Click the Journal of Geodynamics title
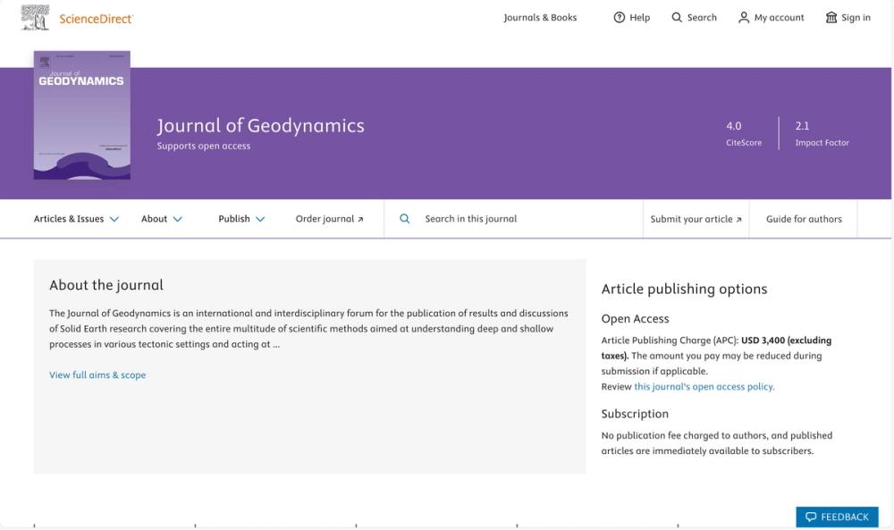Screen dimensions: 894x530 point(260,125)
